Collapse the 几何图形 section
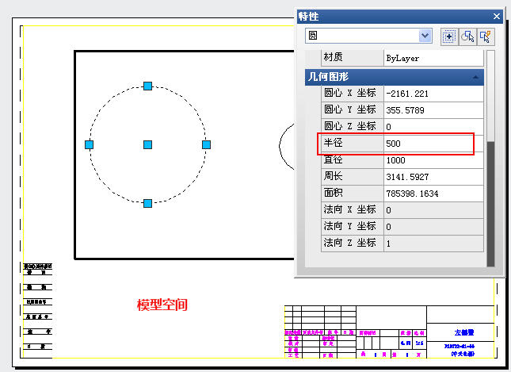The height and width of the screenshot is (372, 511). pos(475,77)
